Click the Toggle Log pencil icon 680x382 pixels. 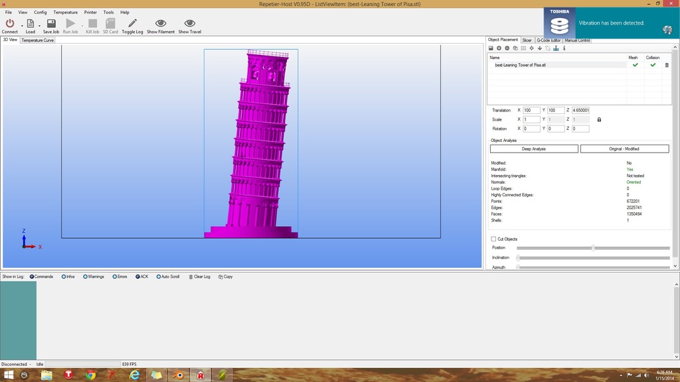pyautogui.click(x=132, y=23)
